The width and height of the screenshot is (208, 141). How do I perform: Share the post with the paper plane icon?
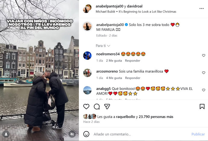(107, 107)
